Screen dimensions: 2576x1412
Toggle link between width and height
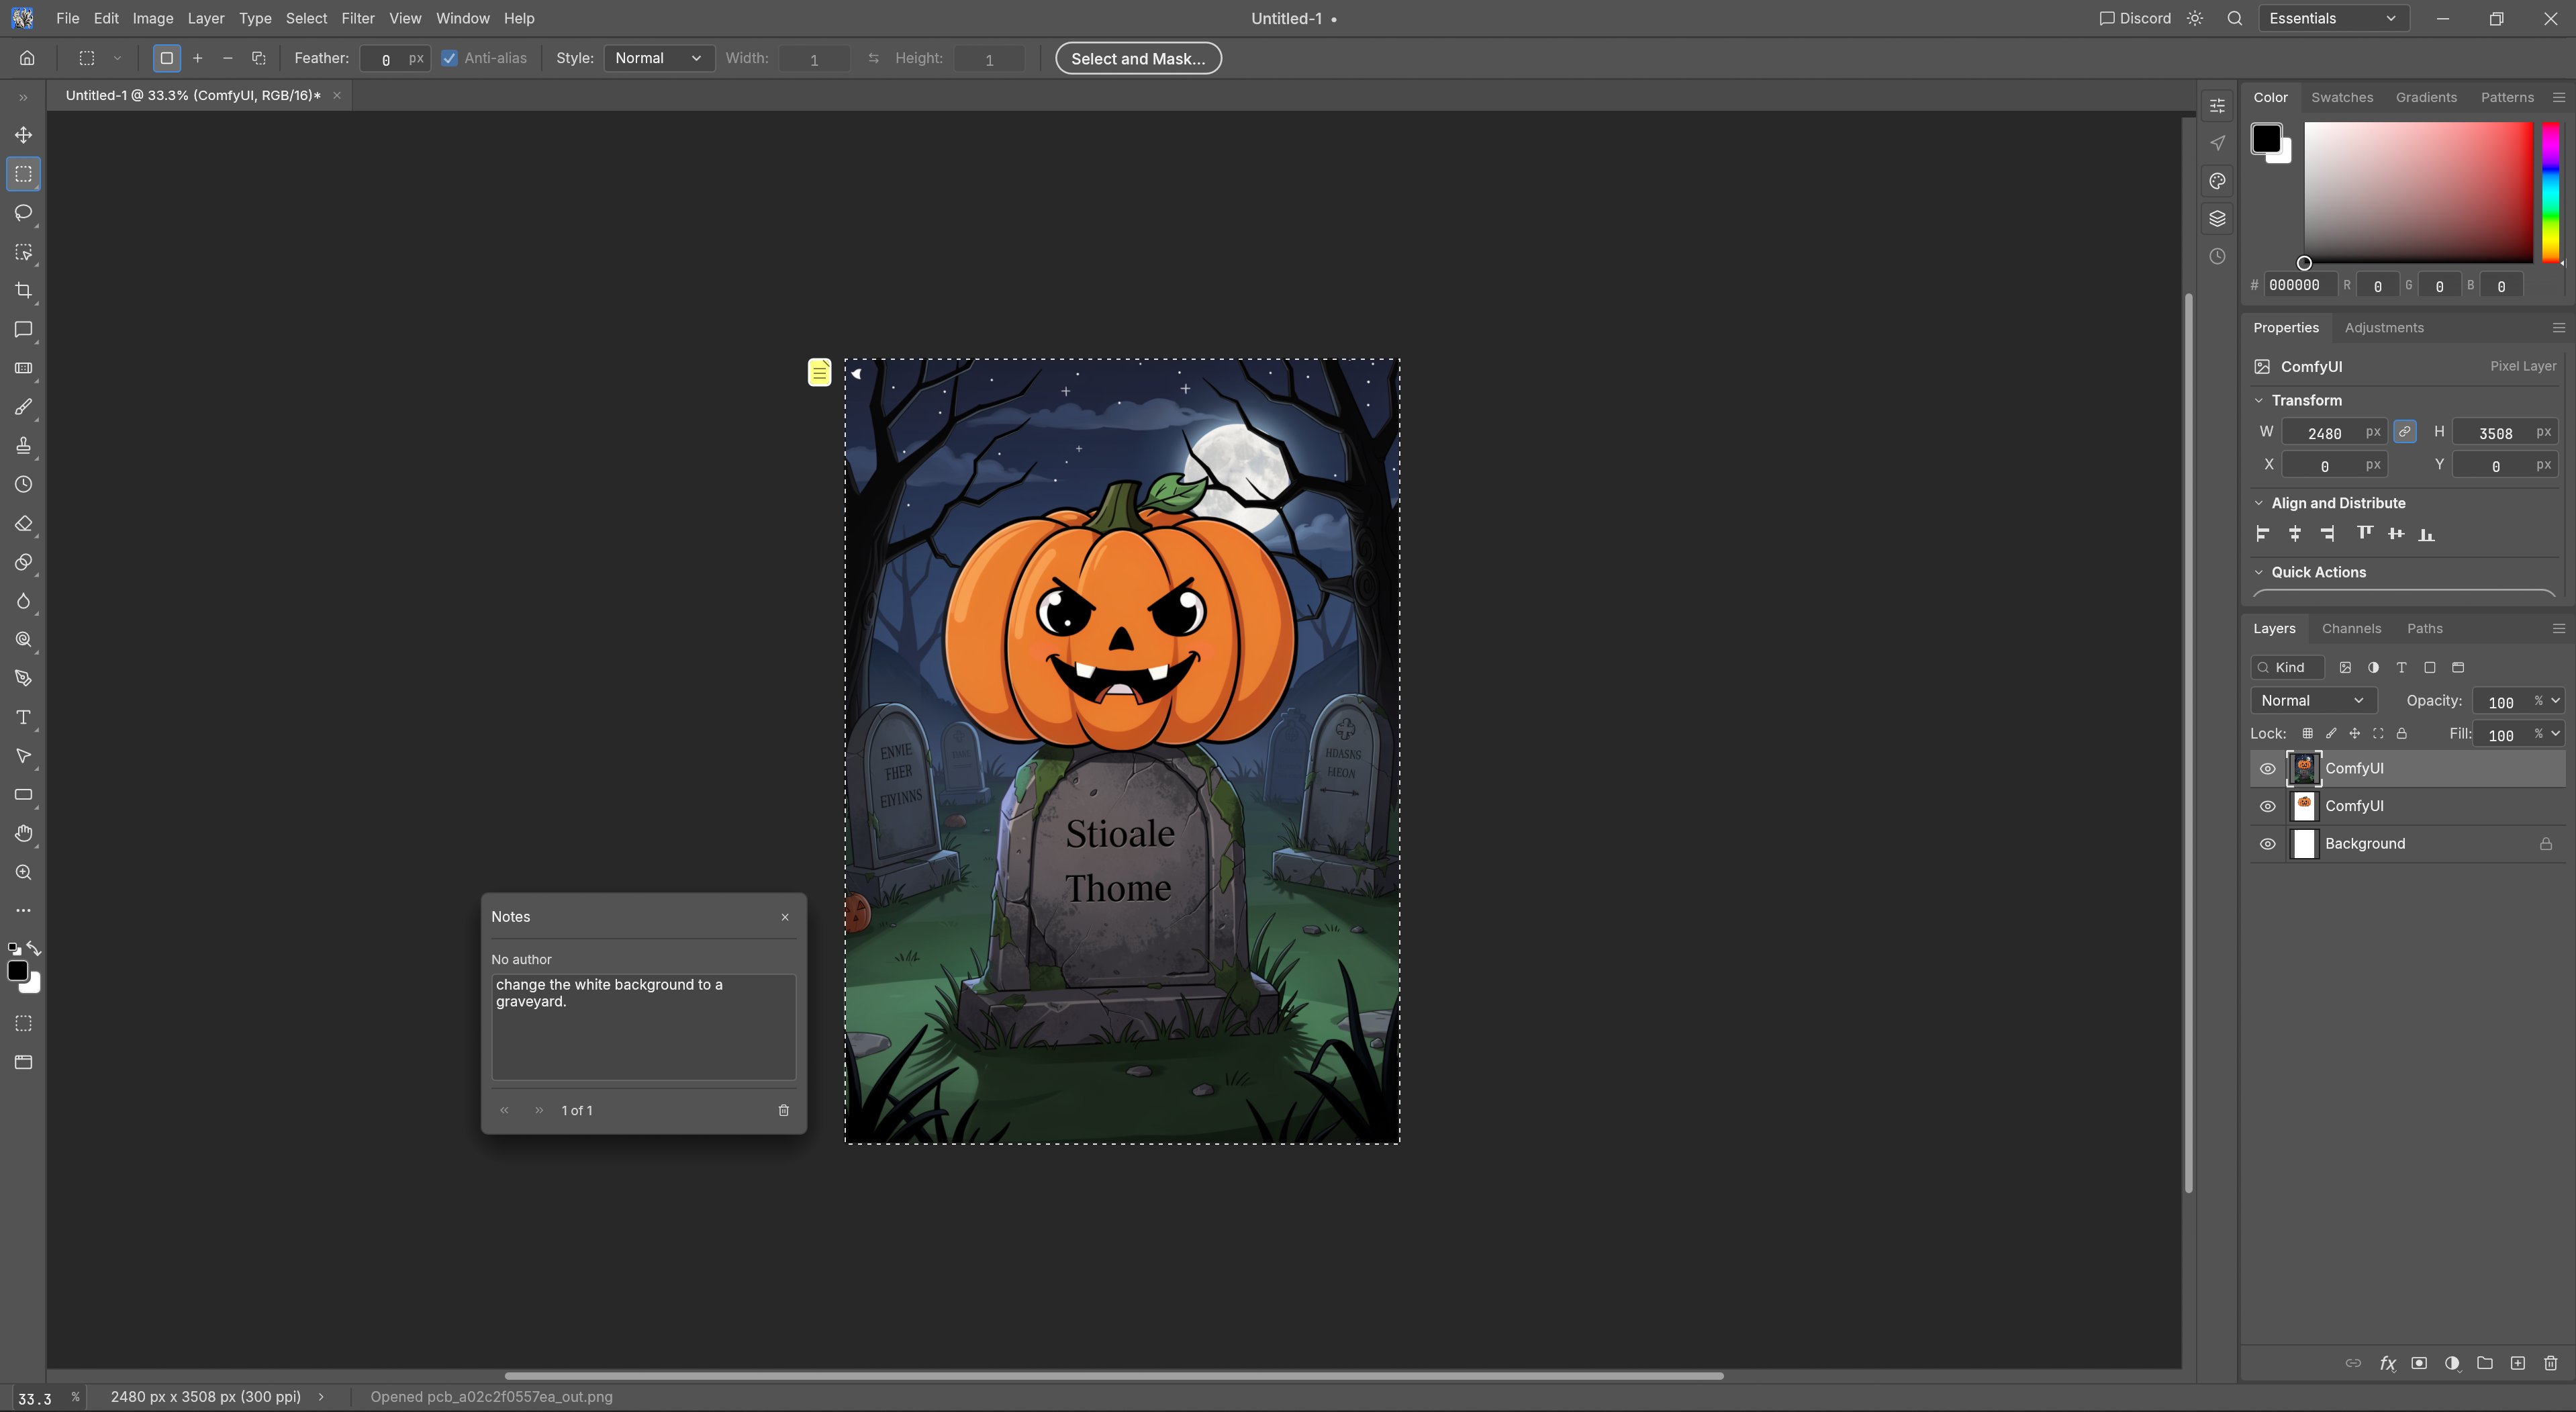pyautogui.click(x=2404, y=432)
